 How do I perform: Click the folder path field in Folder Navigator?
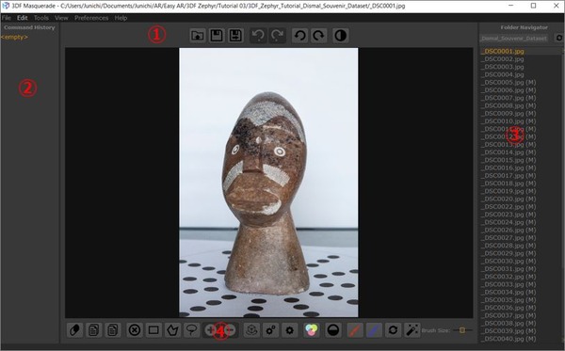click(514, 39)
